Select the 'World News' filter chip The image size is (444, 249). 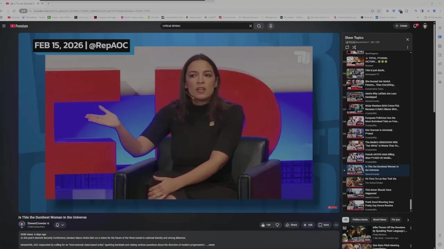point(379,220)
